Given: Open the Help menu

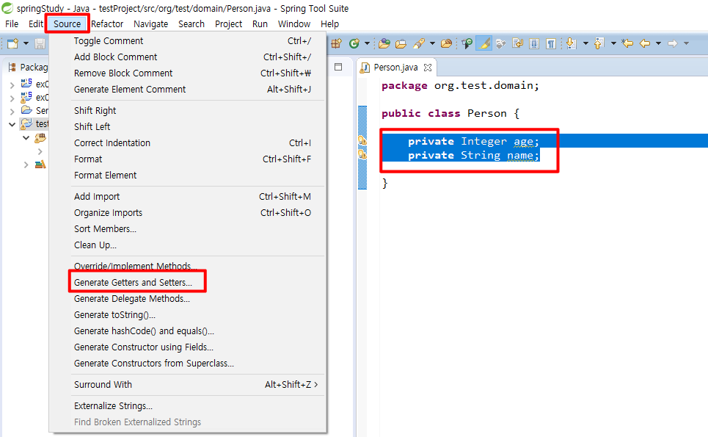Looking at the screenshot, I should point(329,24).
